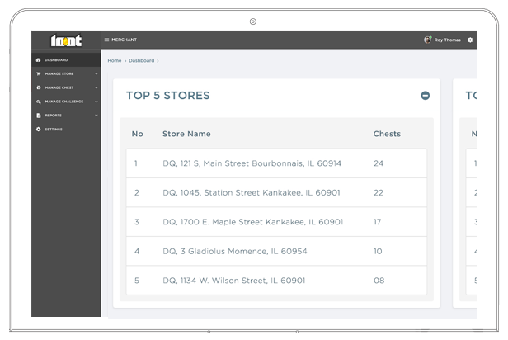Select store DQ, 1045, Station Street Kankakee

[x=252, y=193]
